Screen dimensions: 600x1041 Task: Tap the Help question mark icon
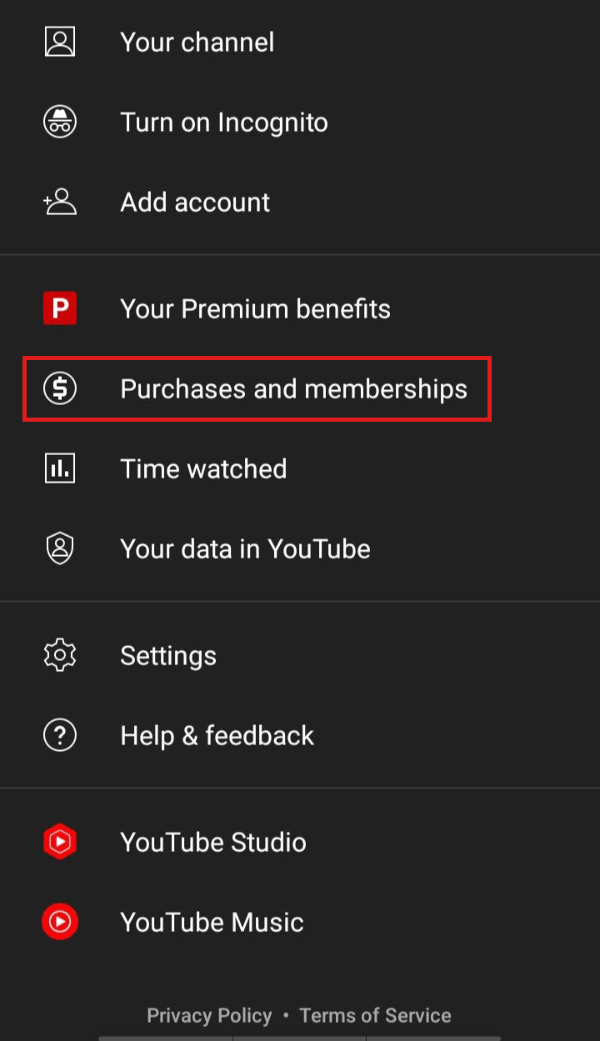pos(60,735)
